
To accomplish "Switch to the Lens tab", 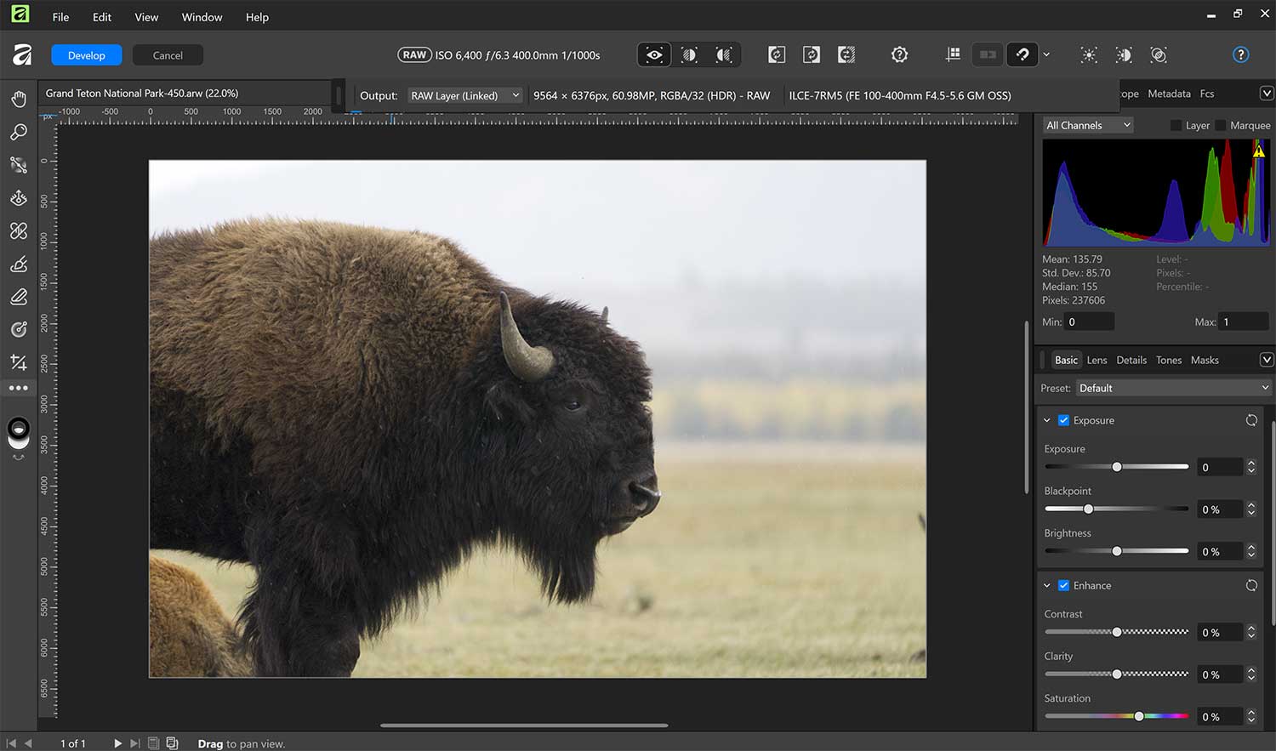I will click(x=1097, y=360).
